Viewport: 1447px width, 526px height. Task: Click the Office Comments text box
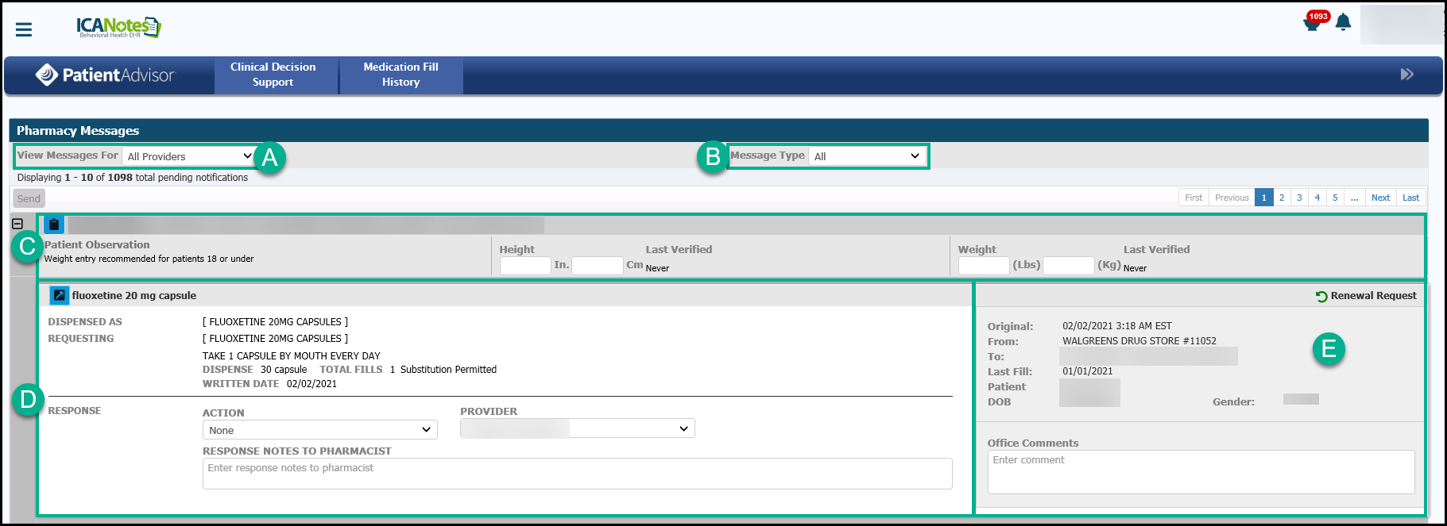1200,472
